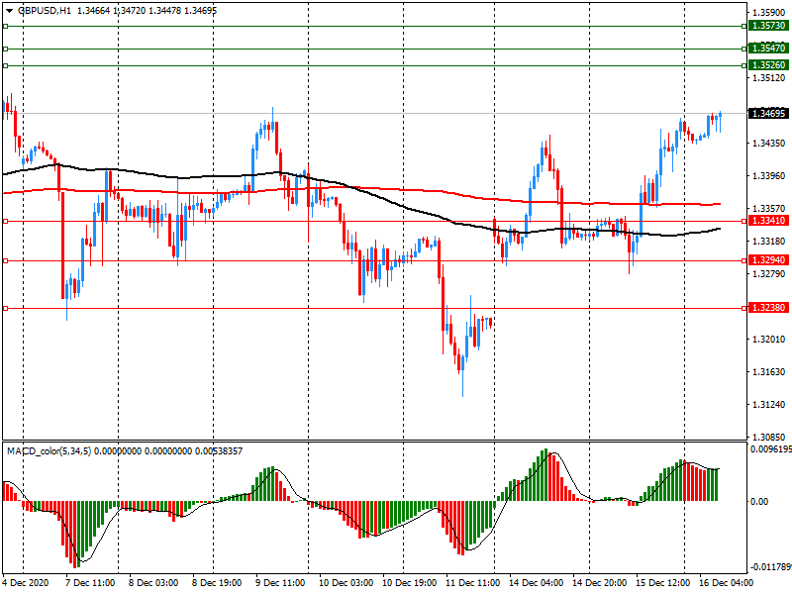Viewport: 792px width, 594px height.
Task: Click the triangle icon beside GBPUSD,H1 title
Action: click(8, 9)
